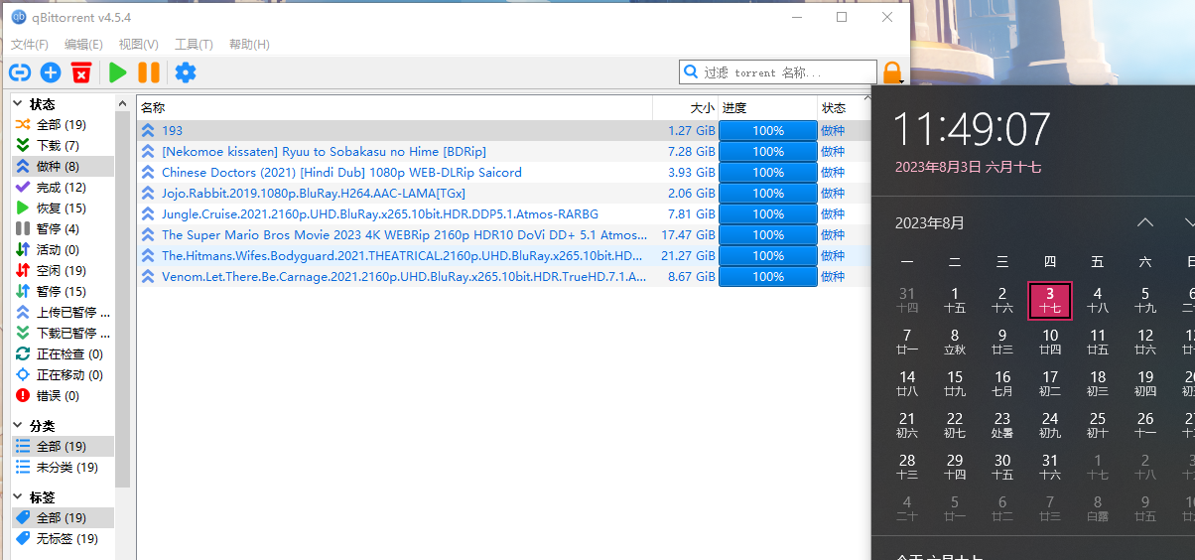Screen dimensions: 1195x560
Task: Select the 正在移动 (0) status filter
Action: pyautogui.click(x=62, y=375)
